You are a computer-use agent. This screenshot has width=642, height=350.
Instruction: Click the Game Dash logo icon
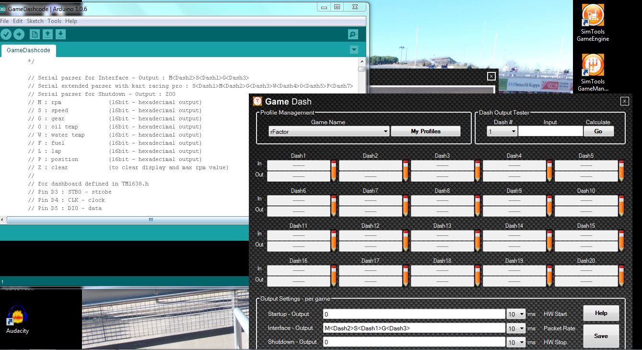click(x=258, y=101)
